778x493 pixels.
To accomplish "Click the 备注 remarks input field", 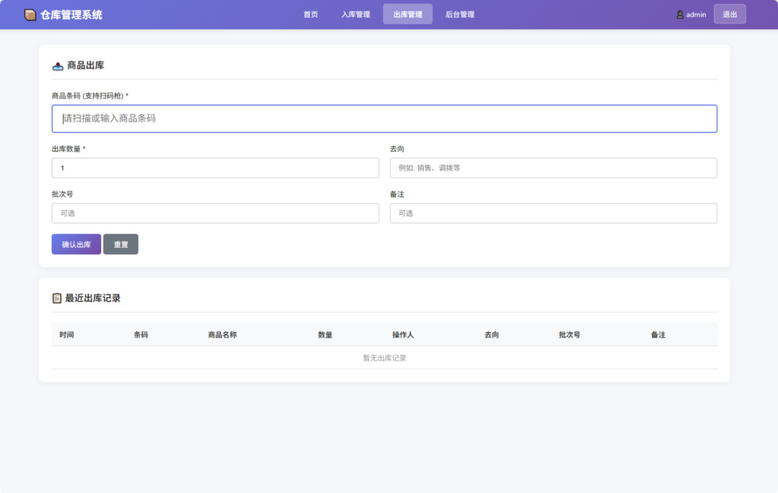I will click(553, 213).
